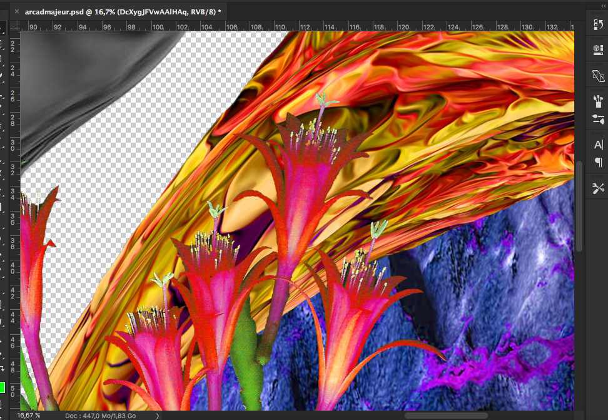Open the History panel icon
Screen dimensions: 608x420
pos(598,24)
